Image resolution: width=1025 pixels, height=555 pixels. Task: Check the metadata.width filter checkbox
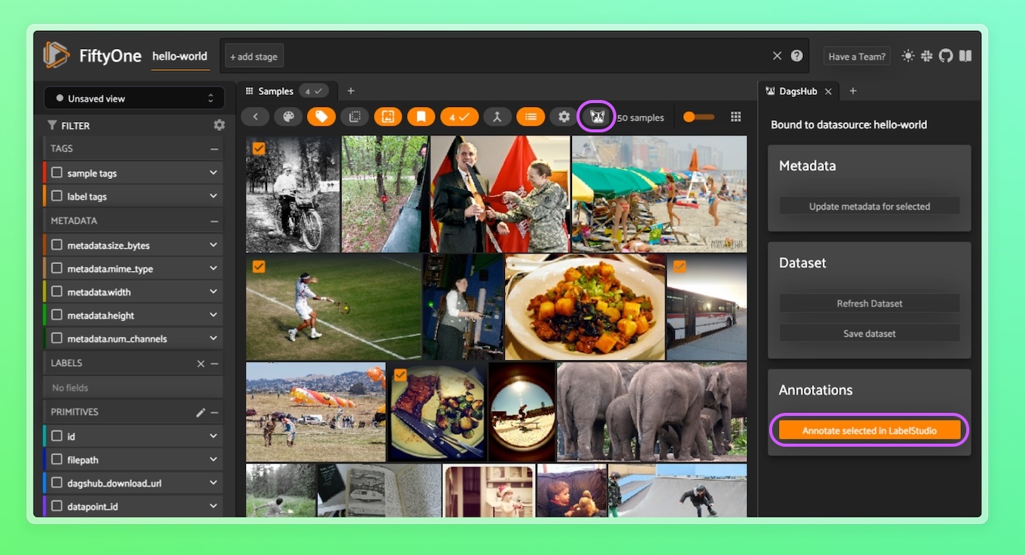[57, 292]
